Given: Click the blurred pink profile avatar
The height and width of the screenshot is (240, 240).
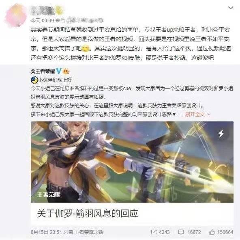Looking at the screenshot, I should coord(16,16).
